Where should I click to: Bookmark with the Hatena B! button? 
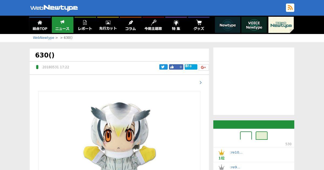coord(191,67)
